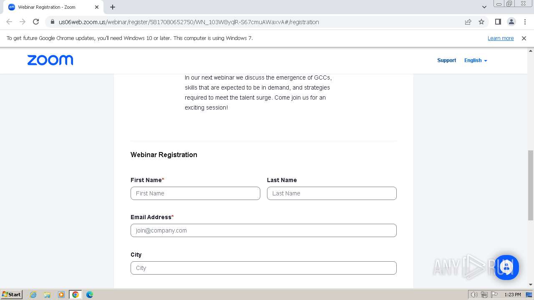Launch Internet Explorer from the taskbar
This screenshot has height=300, width=534.
tap(33, 295)
